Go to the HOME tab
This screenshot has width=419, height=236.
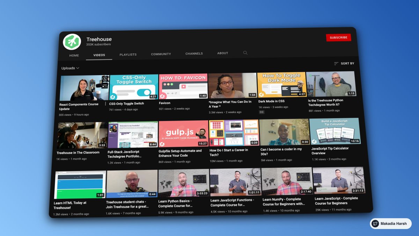74,55
